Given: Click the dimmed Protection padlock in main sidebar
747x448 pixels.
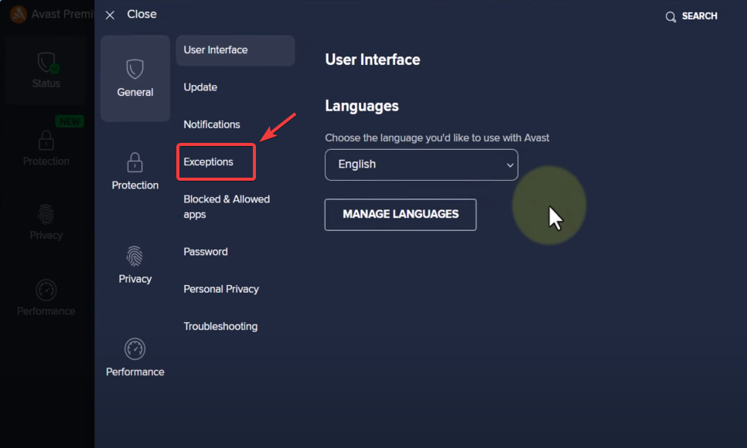Looking at the screenshot, I should tap(46, 141).
